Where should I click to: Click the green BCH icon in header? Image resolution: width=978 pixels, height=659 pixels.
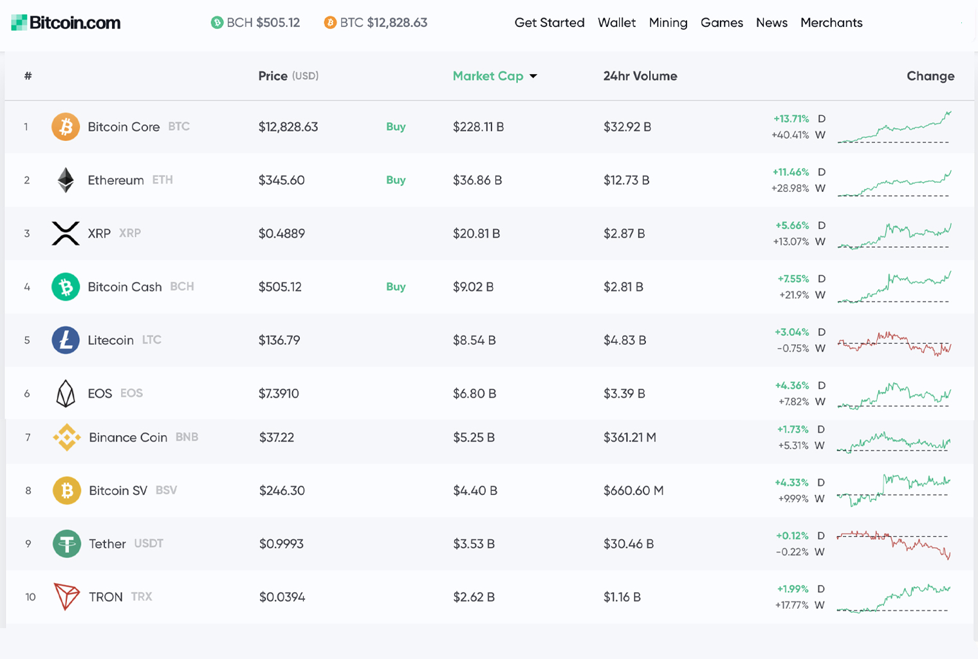pos(217,23)
